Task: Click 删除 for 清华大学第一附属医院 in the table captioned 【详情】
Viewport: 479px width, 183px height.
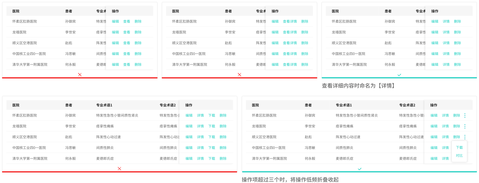Action: (x=457, y=64)
